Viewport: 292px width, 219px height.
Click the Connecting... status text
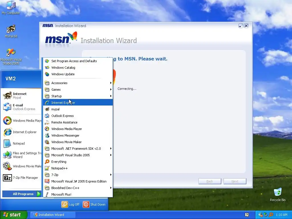pyautogui.click(x=127, y=89)
